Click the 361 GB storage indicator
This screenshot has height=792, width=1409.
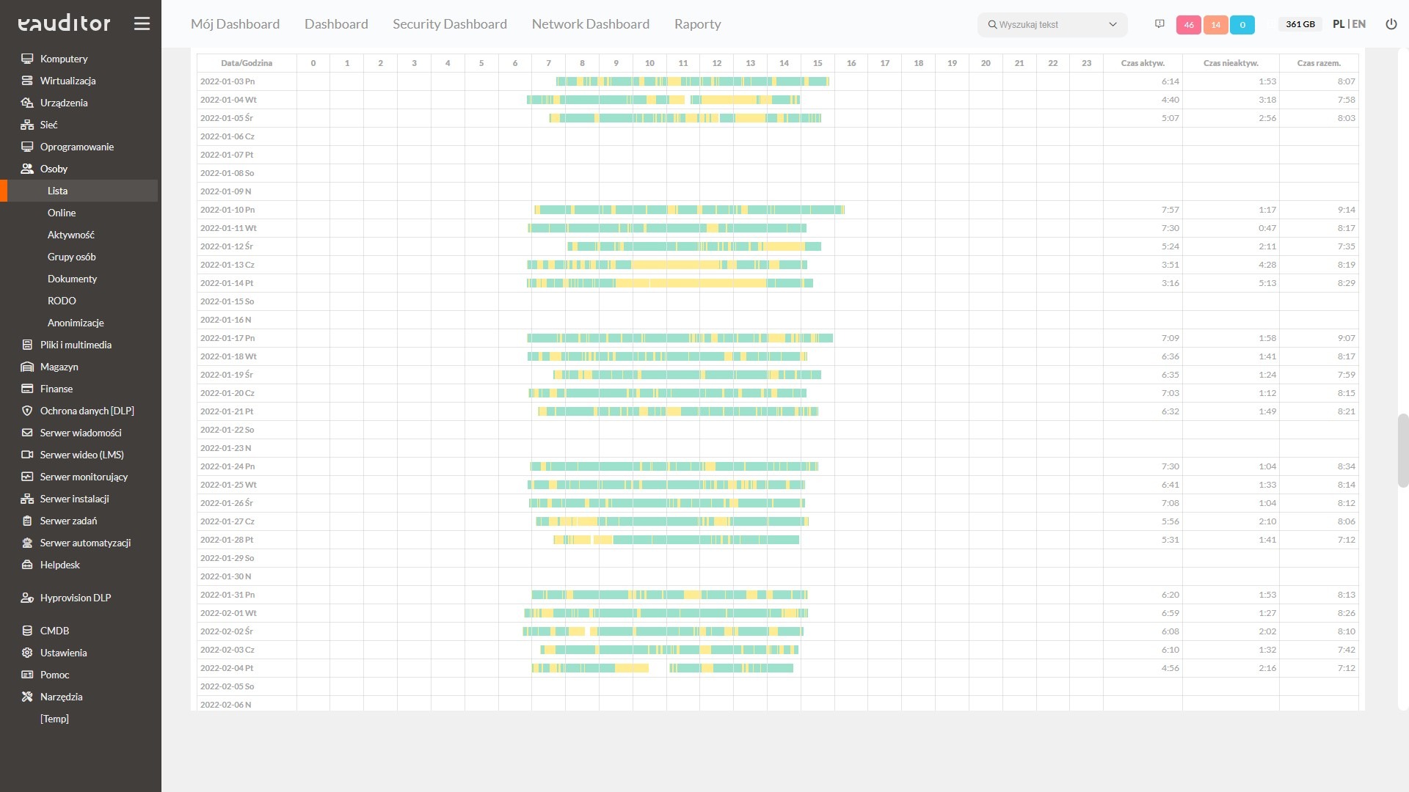pyautogui.click(x=1300, y=24)
